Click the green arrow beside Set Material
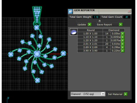Screen dimensions: 137x103 tap(126, 94)
